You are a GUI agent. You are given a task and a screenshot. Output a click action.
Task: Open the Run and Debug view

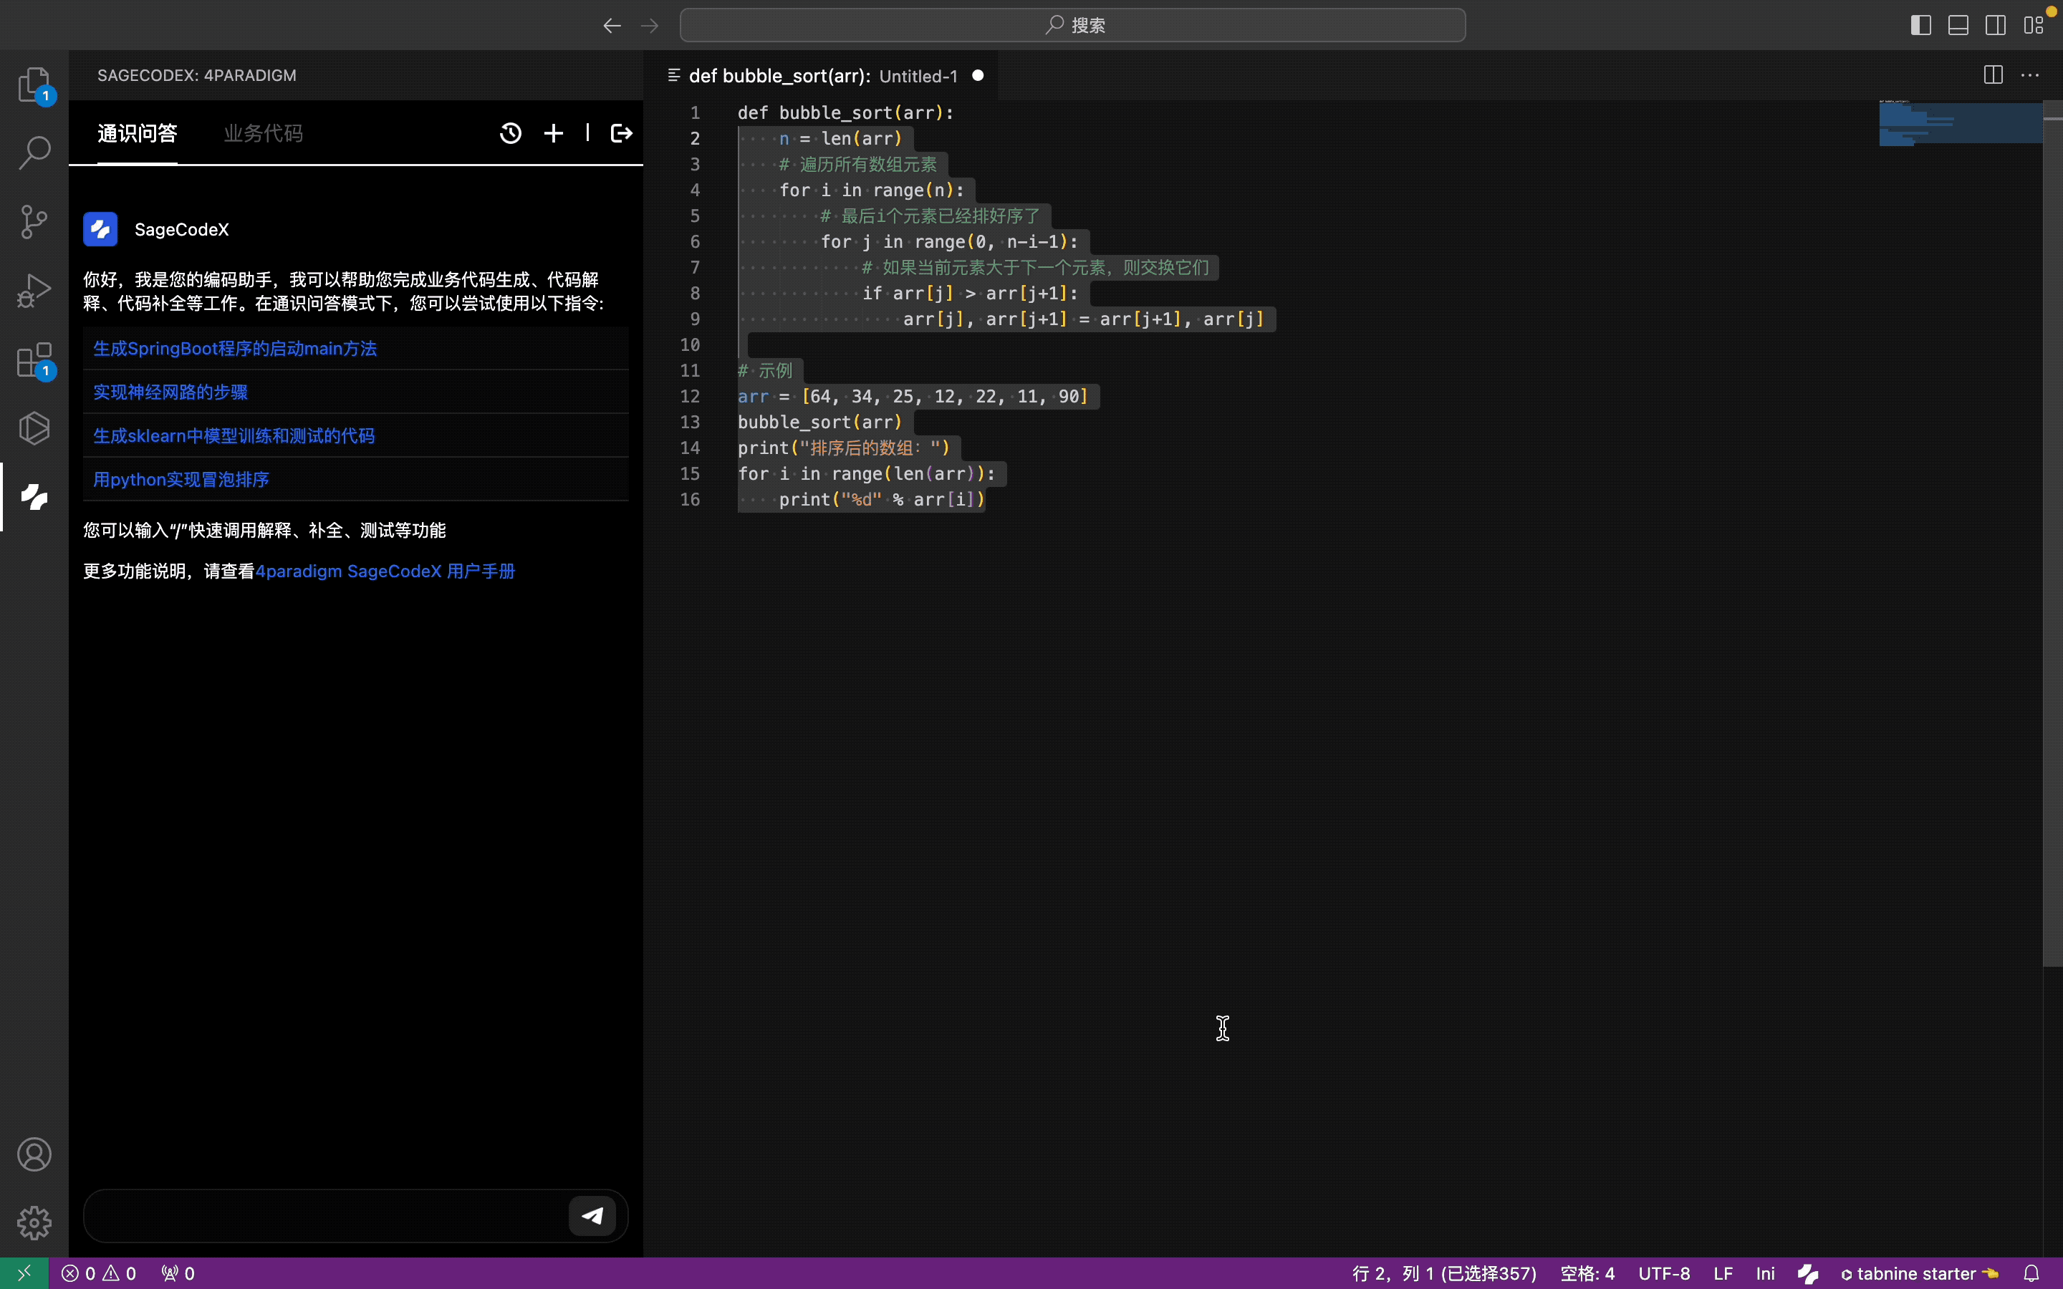(x=34, y=291)
